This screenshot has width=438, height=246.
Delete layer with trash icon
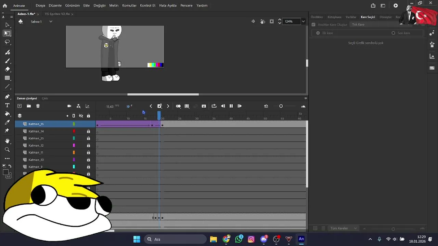pyautogui.click(x=38, y=106)
